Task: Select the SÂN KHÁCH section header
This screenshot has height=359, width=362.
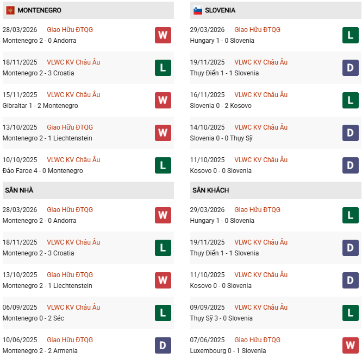Action: tap(210, 190)
